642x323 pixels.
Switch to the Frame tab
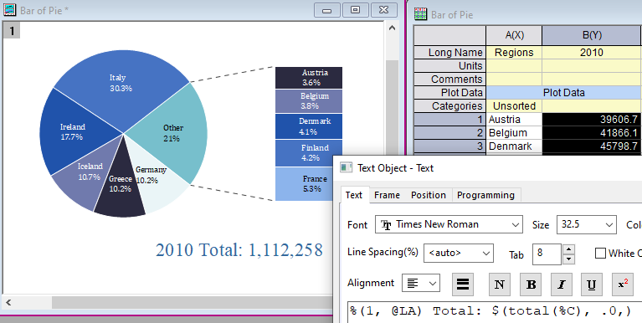pyautogui.click(x=387, y=195)
